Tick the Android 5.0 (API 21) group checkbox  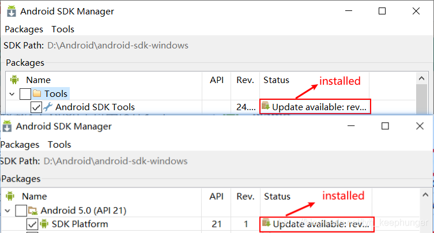pyautogui.click(x=21, y=211)
